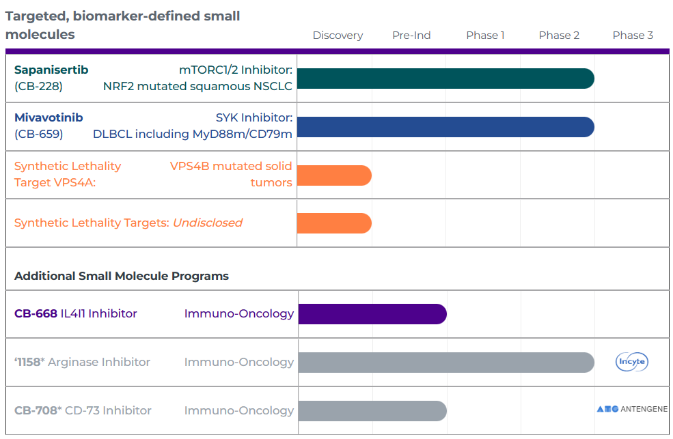Select the Discovery column header
The image size is (673, 439).
pos(338,35)
